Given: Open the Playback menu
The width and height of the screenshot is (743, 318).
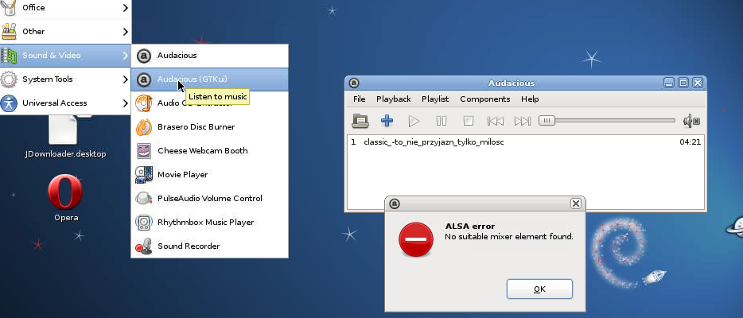Looking at the screenshot, I should click(393, 99).
